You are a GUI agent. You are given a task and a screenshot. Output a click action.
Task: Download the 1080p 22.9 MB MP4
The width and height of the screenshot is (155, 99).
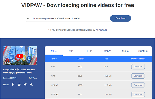tap(138, 85)
